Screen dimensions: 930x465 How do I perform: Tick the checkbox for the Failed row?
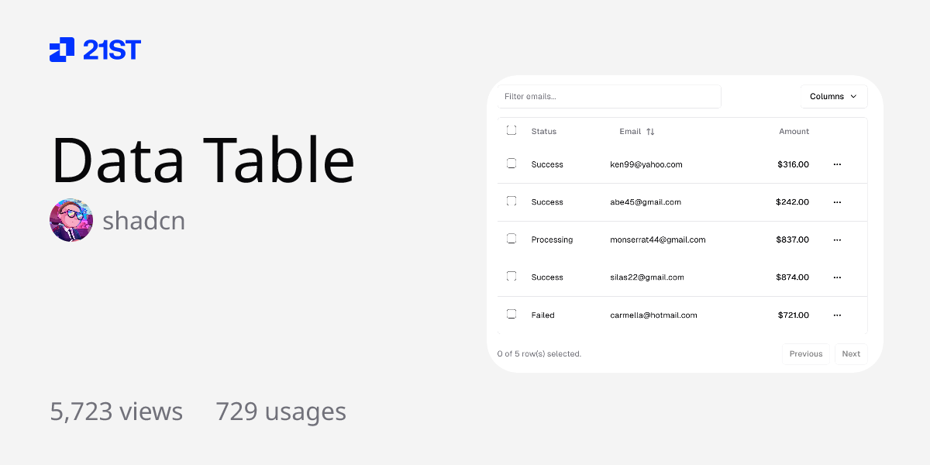pos(511,314)
